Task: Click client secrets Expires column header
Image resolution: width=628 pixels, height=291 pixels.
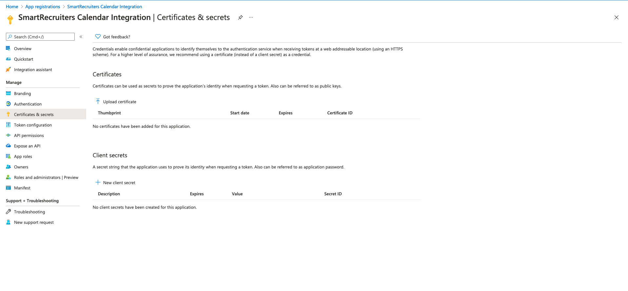Action: click(x=197, y=194)
